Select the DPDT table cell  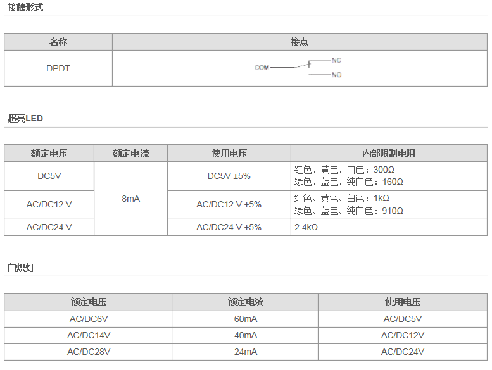coord(58,68)
